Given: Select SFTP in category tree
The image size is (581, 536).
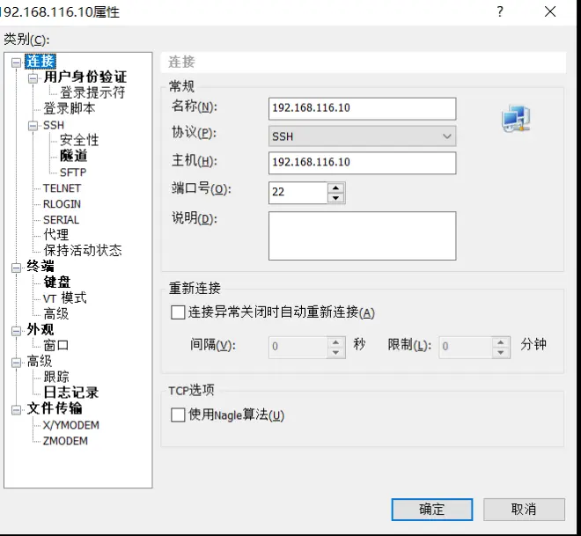Looking at the screenshot, I should tap(73, 173).
